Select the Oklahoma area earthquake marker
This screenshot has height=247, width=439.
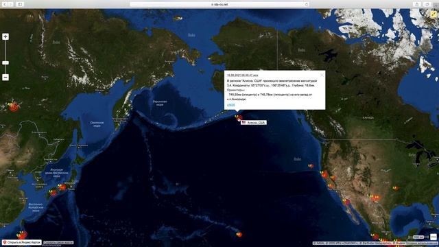(395, 188)
